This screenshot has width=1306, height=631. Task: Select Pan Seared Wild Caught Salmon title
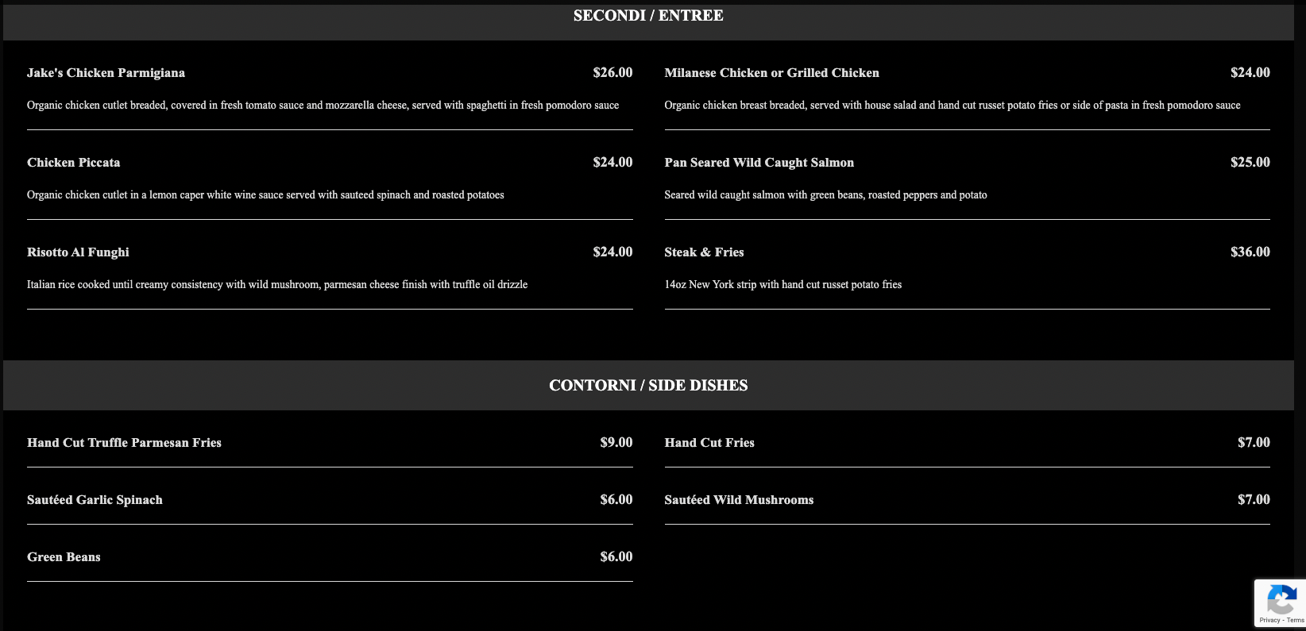(759, 163)
